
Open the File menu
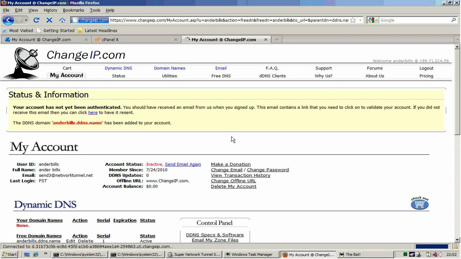[x=6, y=10]
